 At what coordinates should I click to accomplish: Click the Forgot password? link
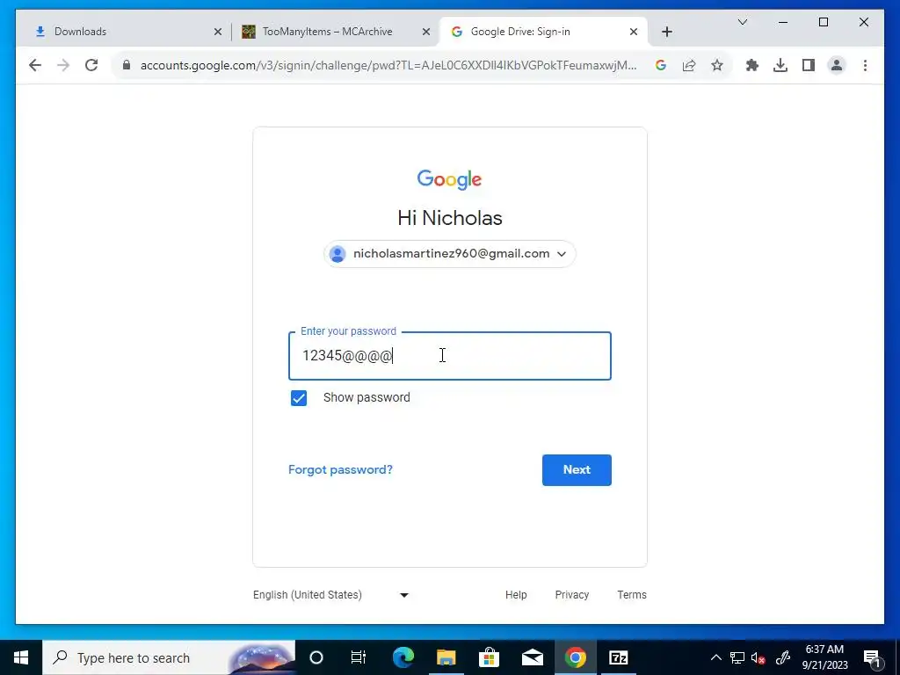(340, 469)
